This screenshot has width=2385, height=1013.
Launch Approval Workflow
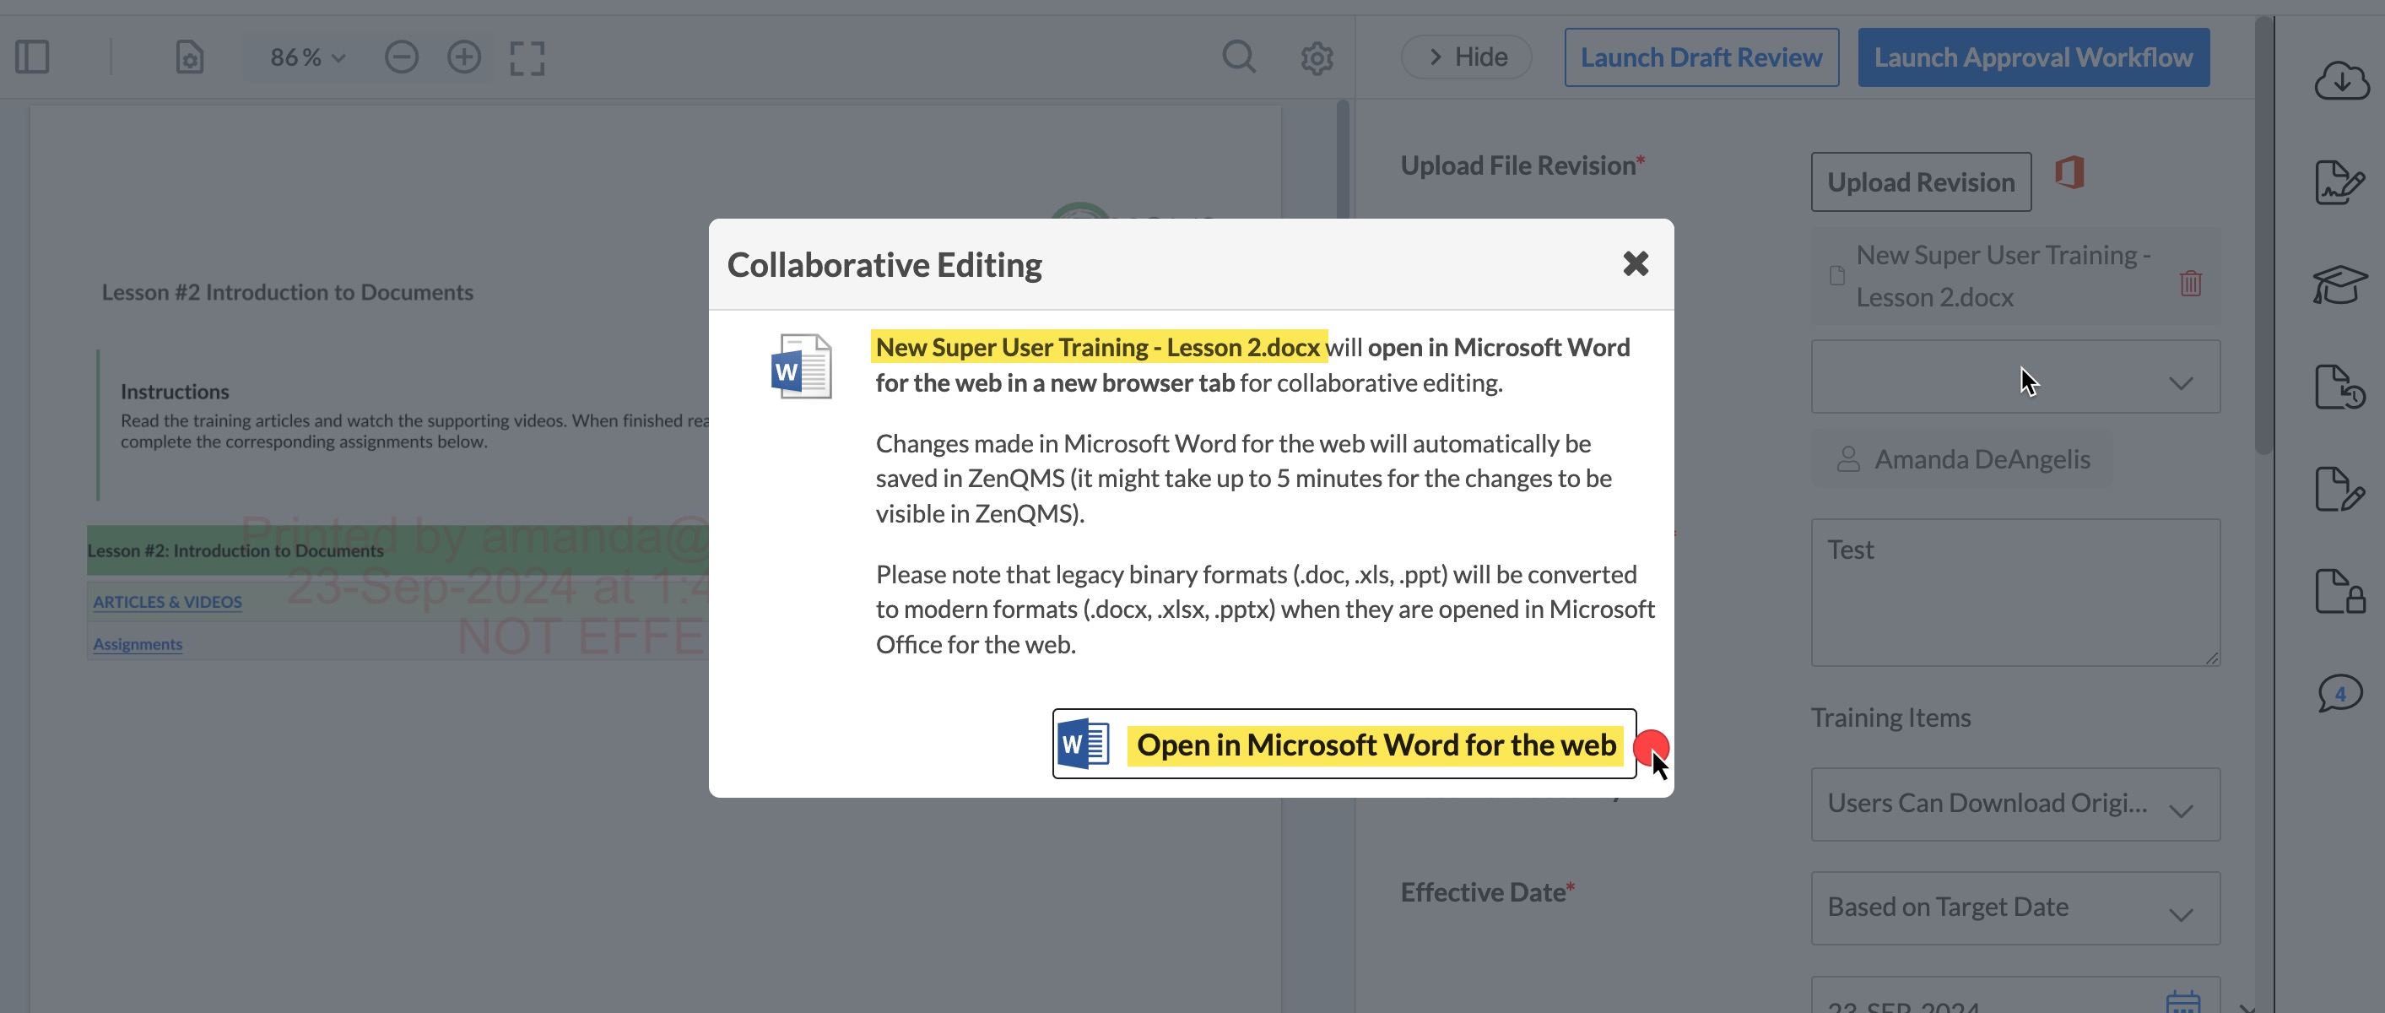2033,57
